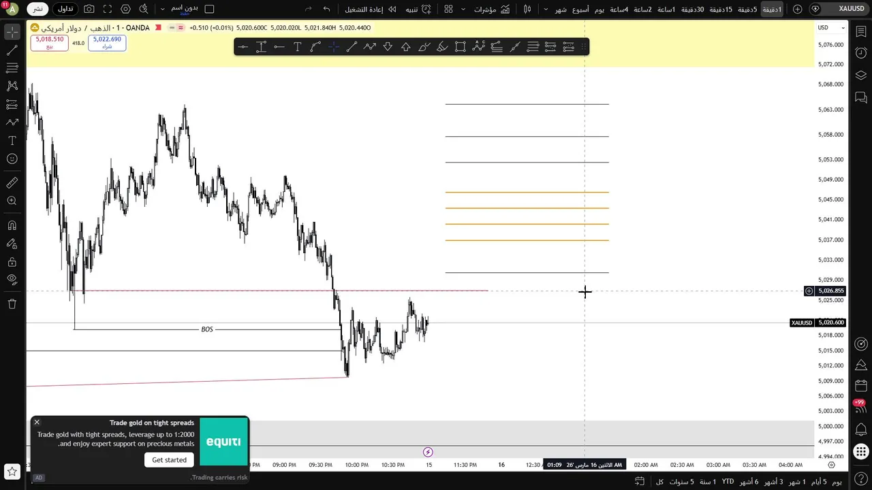The image size is (872, 490).
Task: Open the emoji icons tool
Action: tap(12, 159)
